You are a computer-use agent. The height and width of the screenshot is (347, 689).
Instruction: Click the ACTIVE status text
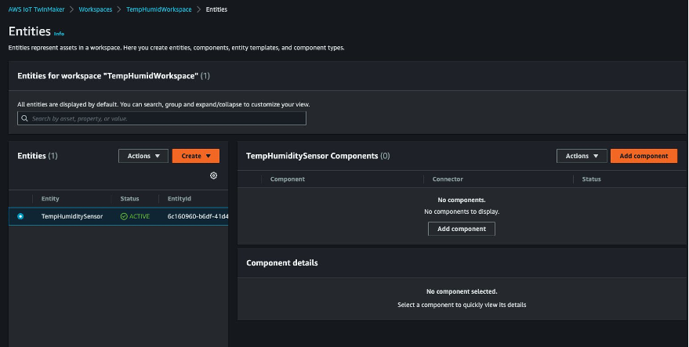(140, 216)
